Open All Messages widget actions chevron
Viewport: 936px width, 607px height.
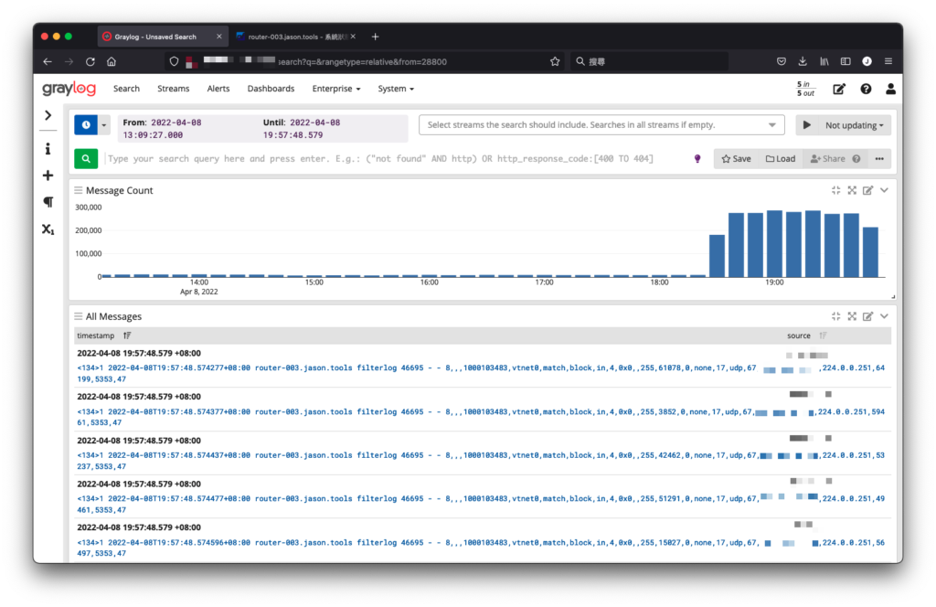884,316
